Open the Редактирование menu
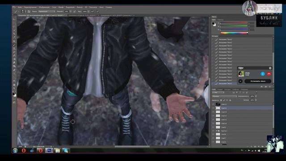Viewport: 286px width, 161px height. pyautogui.click(x=30, y=7)
